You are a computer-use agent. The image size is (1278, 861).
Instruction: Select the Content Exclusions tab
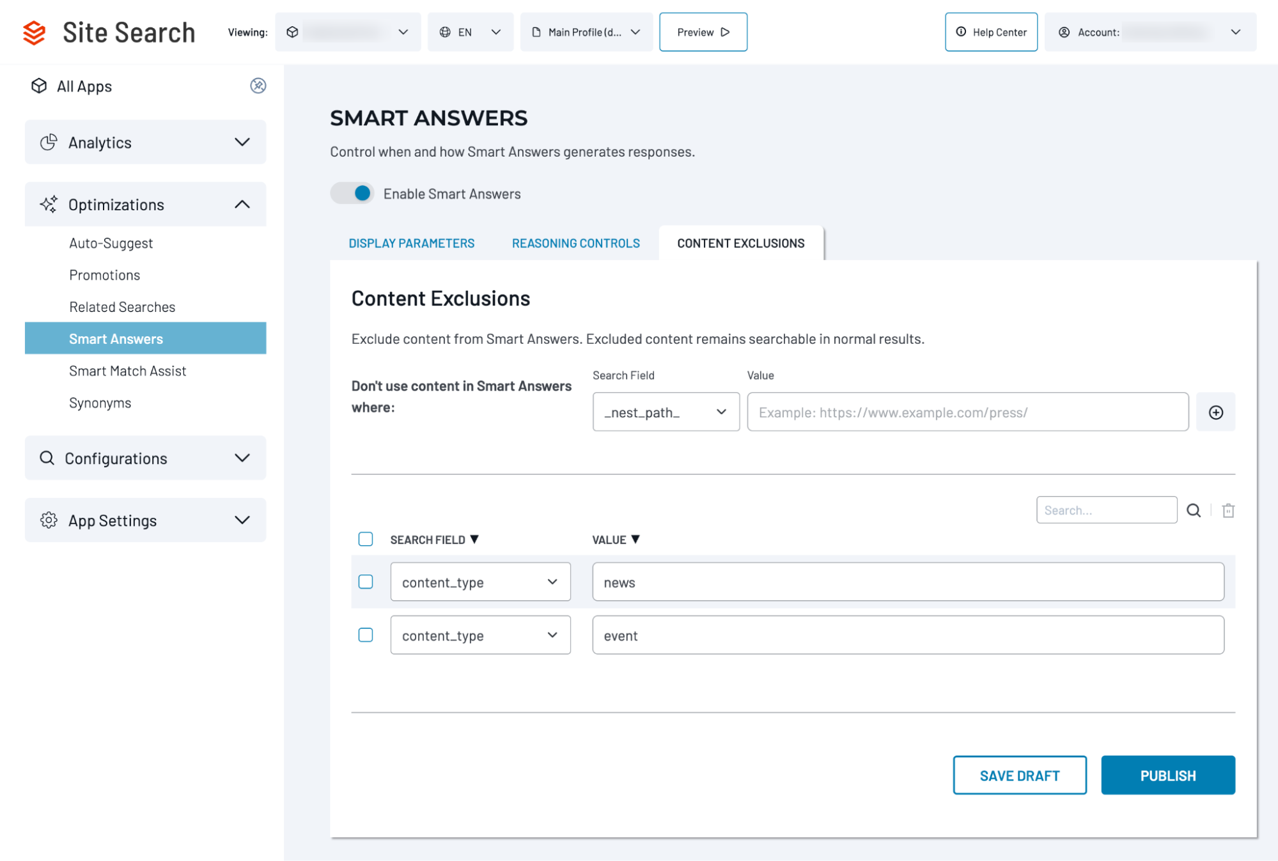click(x=741, y=243)
